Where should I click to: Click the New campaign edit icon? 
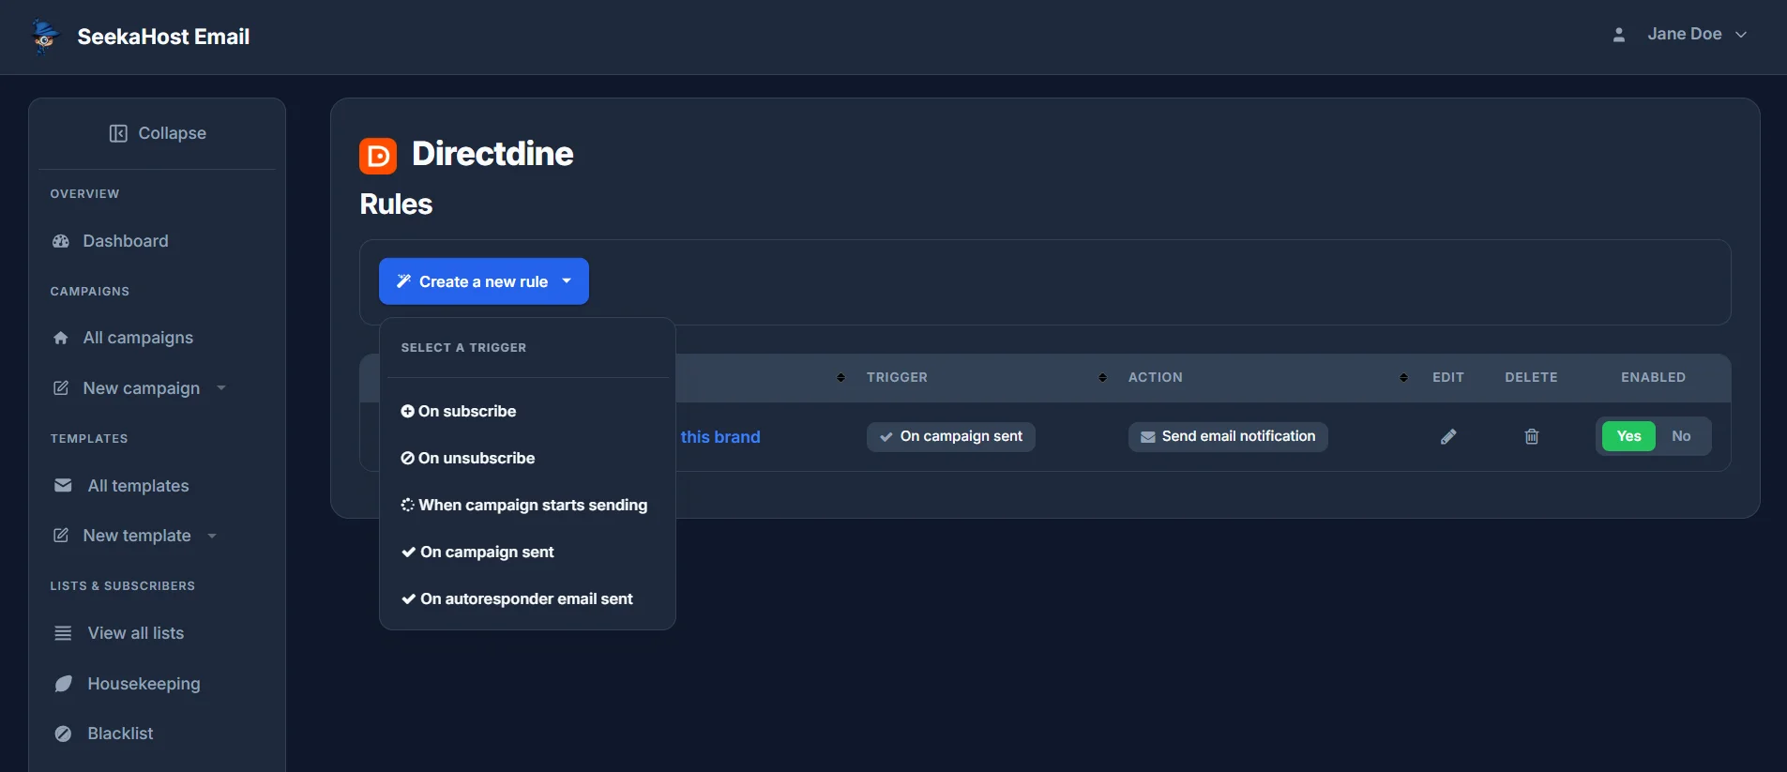(x=61, y=388)
